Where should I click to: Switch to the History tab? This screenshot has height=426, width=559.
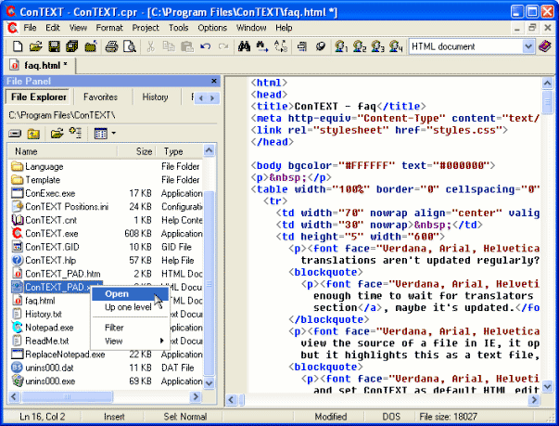point(155,97)
